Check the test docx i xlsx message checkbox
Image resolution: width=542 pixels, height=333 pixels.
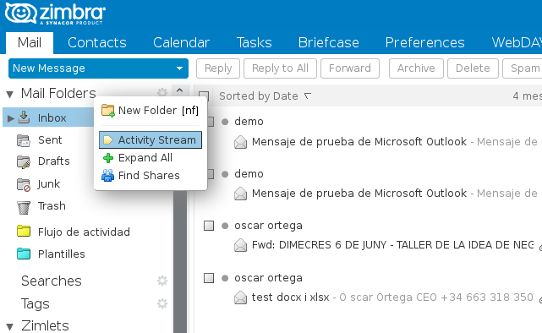tap(209, 278)
